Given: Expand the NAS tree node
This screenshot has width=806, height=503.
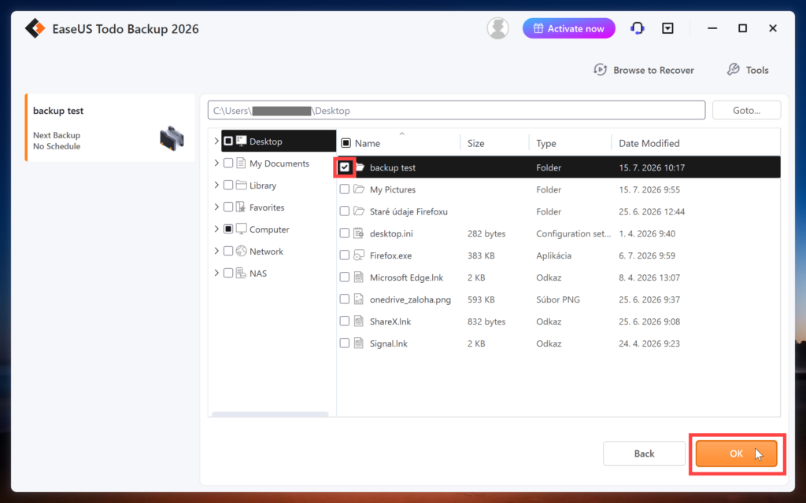Looking at the screenshot, I should [216, 273].
